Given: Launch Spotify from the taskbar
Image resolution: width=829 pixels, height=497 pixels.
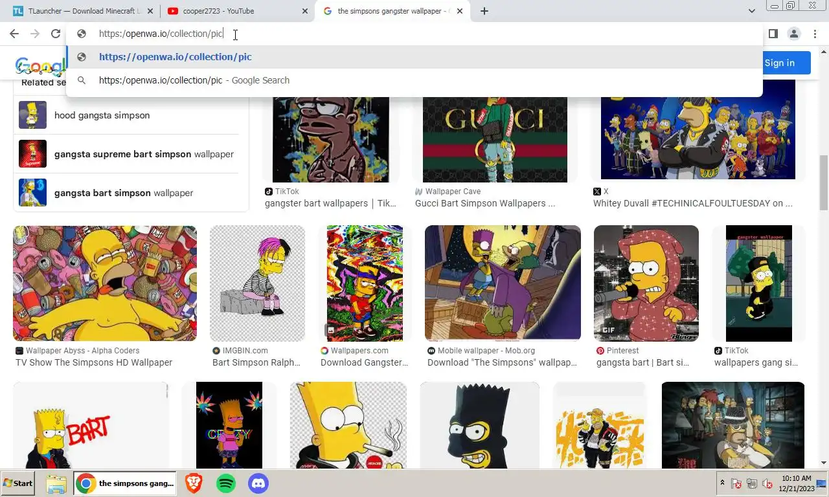Looking at the screenshot, I should [225, 483].
